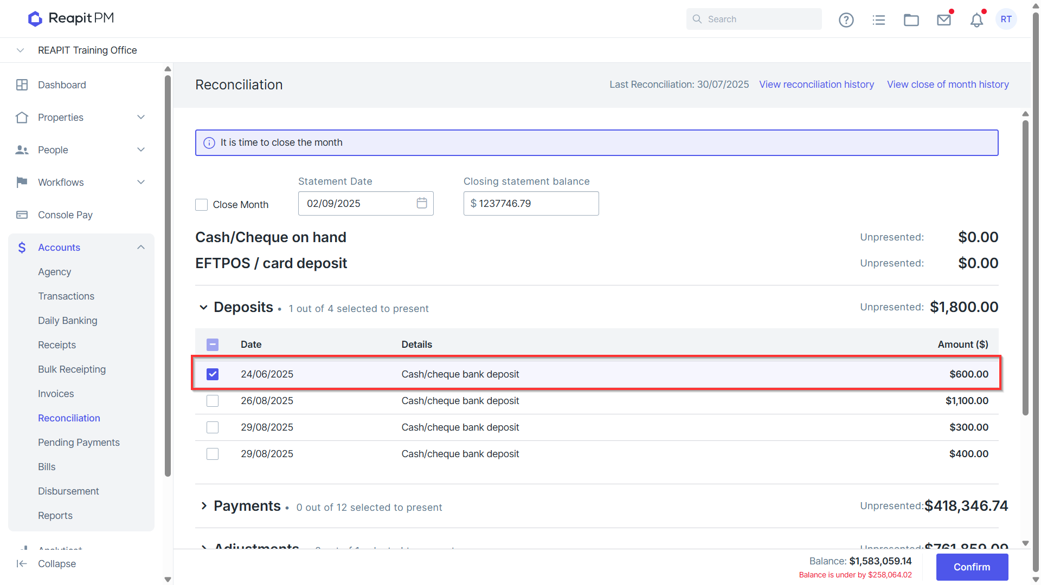The image size is (1041, 585).
Task: Open the notifications bell icon
Action: 976,19
